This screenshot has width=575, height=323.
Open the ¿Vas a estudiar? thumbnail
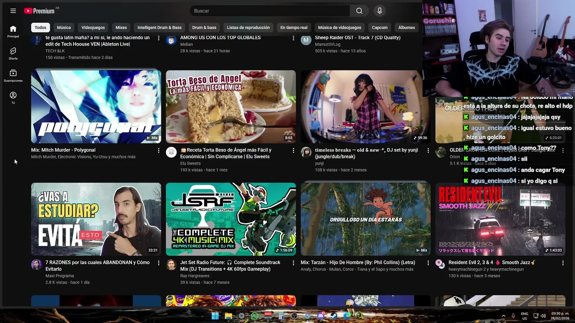point(96,219)
